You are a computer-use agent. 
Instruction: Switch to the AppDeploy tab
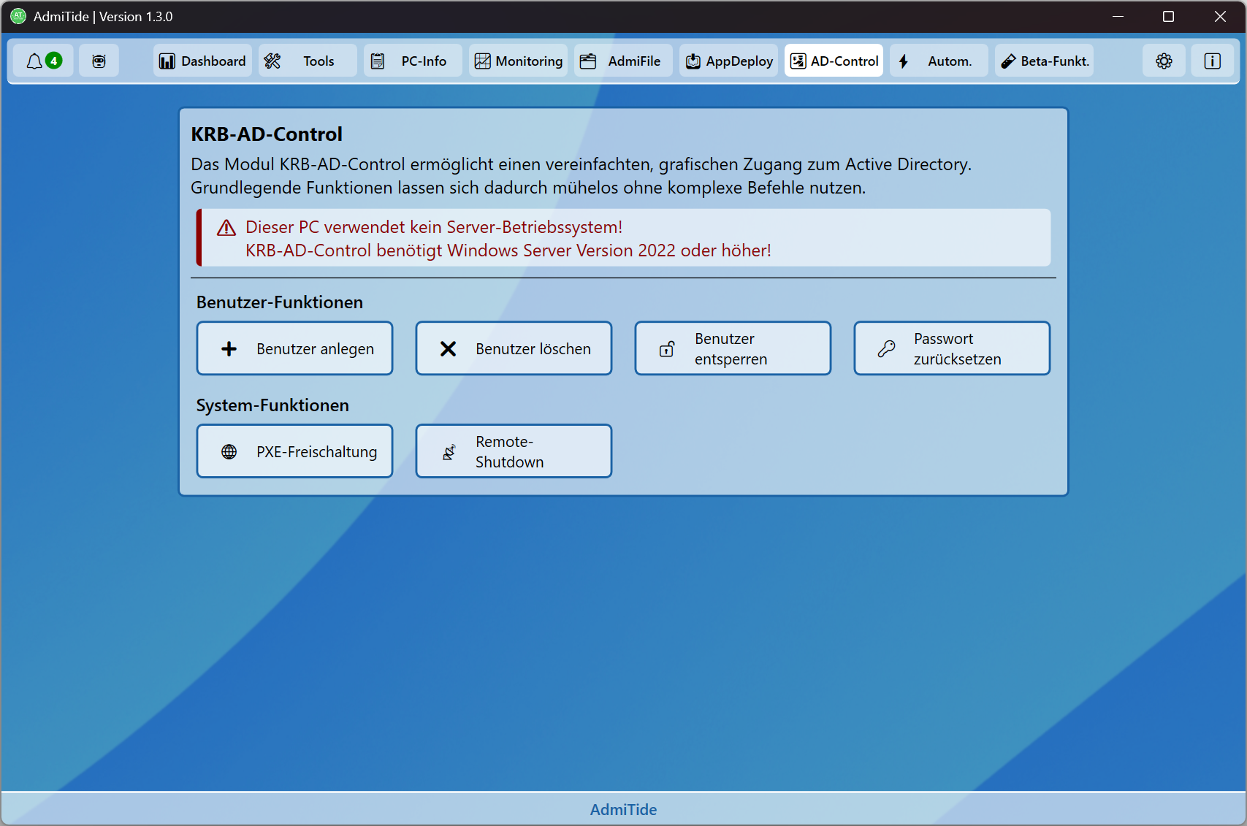[x=728, y=61]
